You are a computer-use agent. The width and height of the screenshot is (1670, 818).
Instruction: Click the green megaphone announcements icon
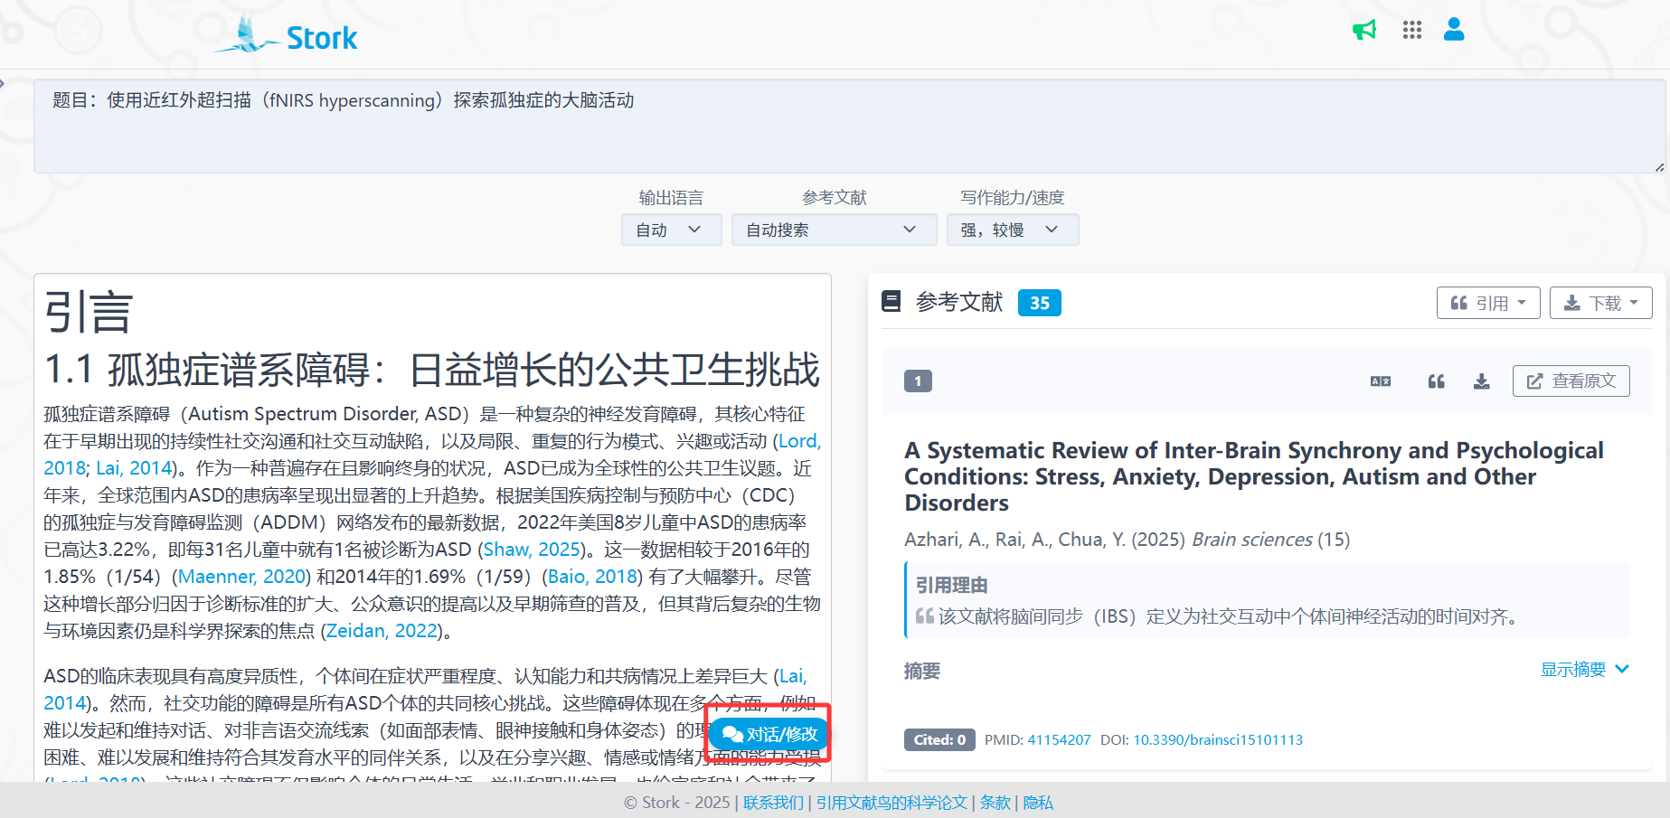pos(1363,30)
